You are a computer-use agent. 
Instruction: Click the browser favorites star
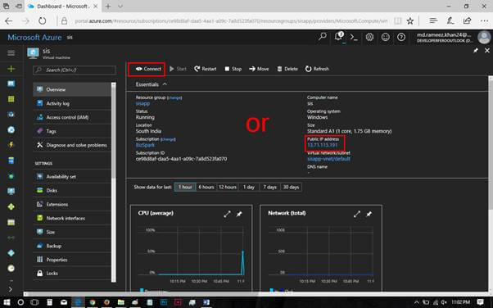coord(410,21)
